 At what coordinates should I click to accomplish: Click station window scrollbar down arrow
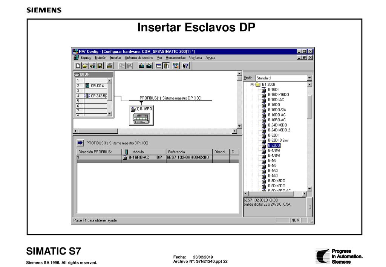[x=239, y=126]
